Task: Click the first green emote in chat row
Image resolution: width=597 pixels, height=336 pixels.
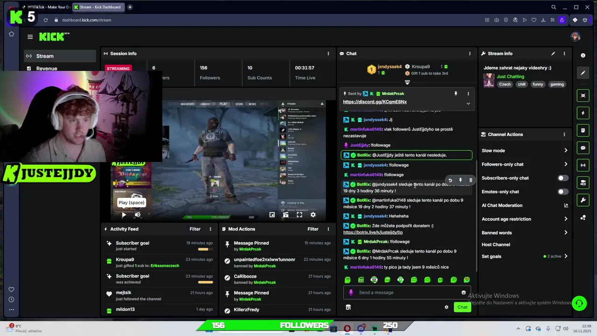Action: coord(347,280)
